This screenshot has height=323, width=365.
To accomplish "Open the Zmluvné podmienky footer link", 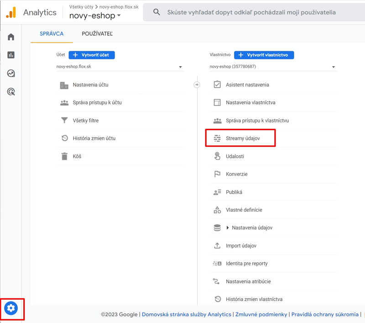I will coord(262,314).
